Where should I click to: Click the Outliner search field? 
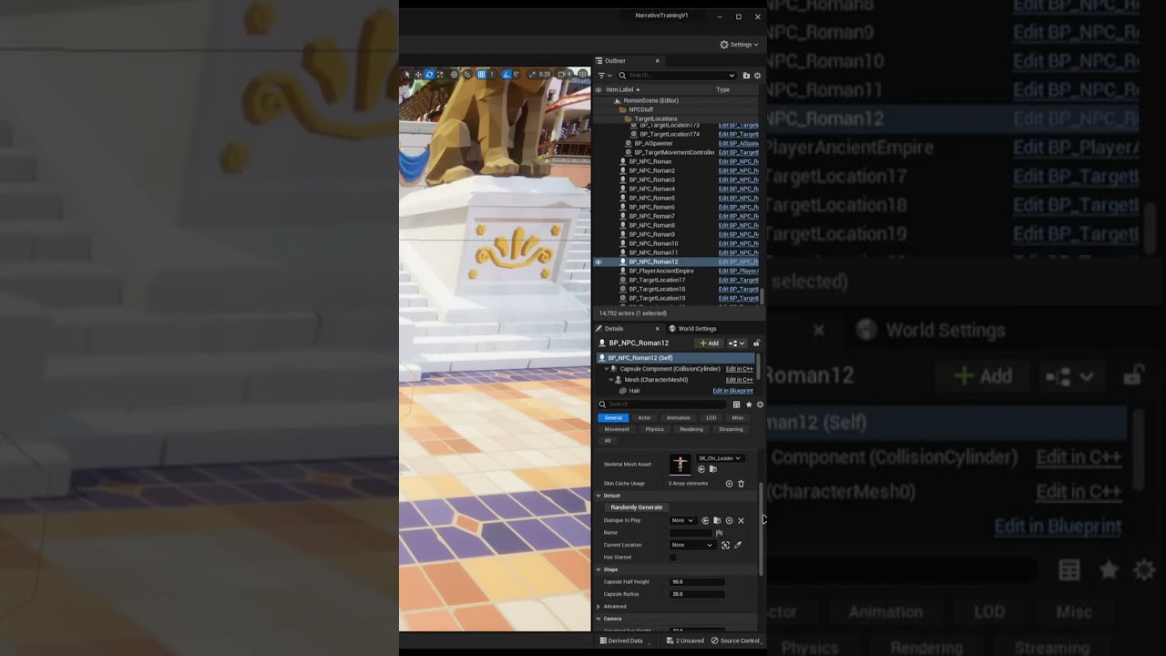pos(680,76)
